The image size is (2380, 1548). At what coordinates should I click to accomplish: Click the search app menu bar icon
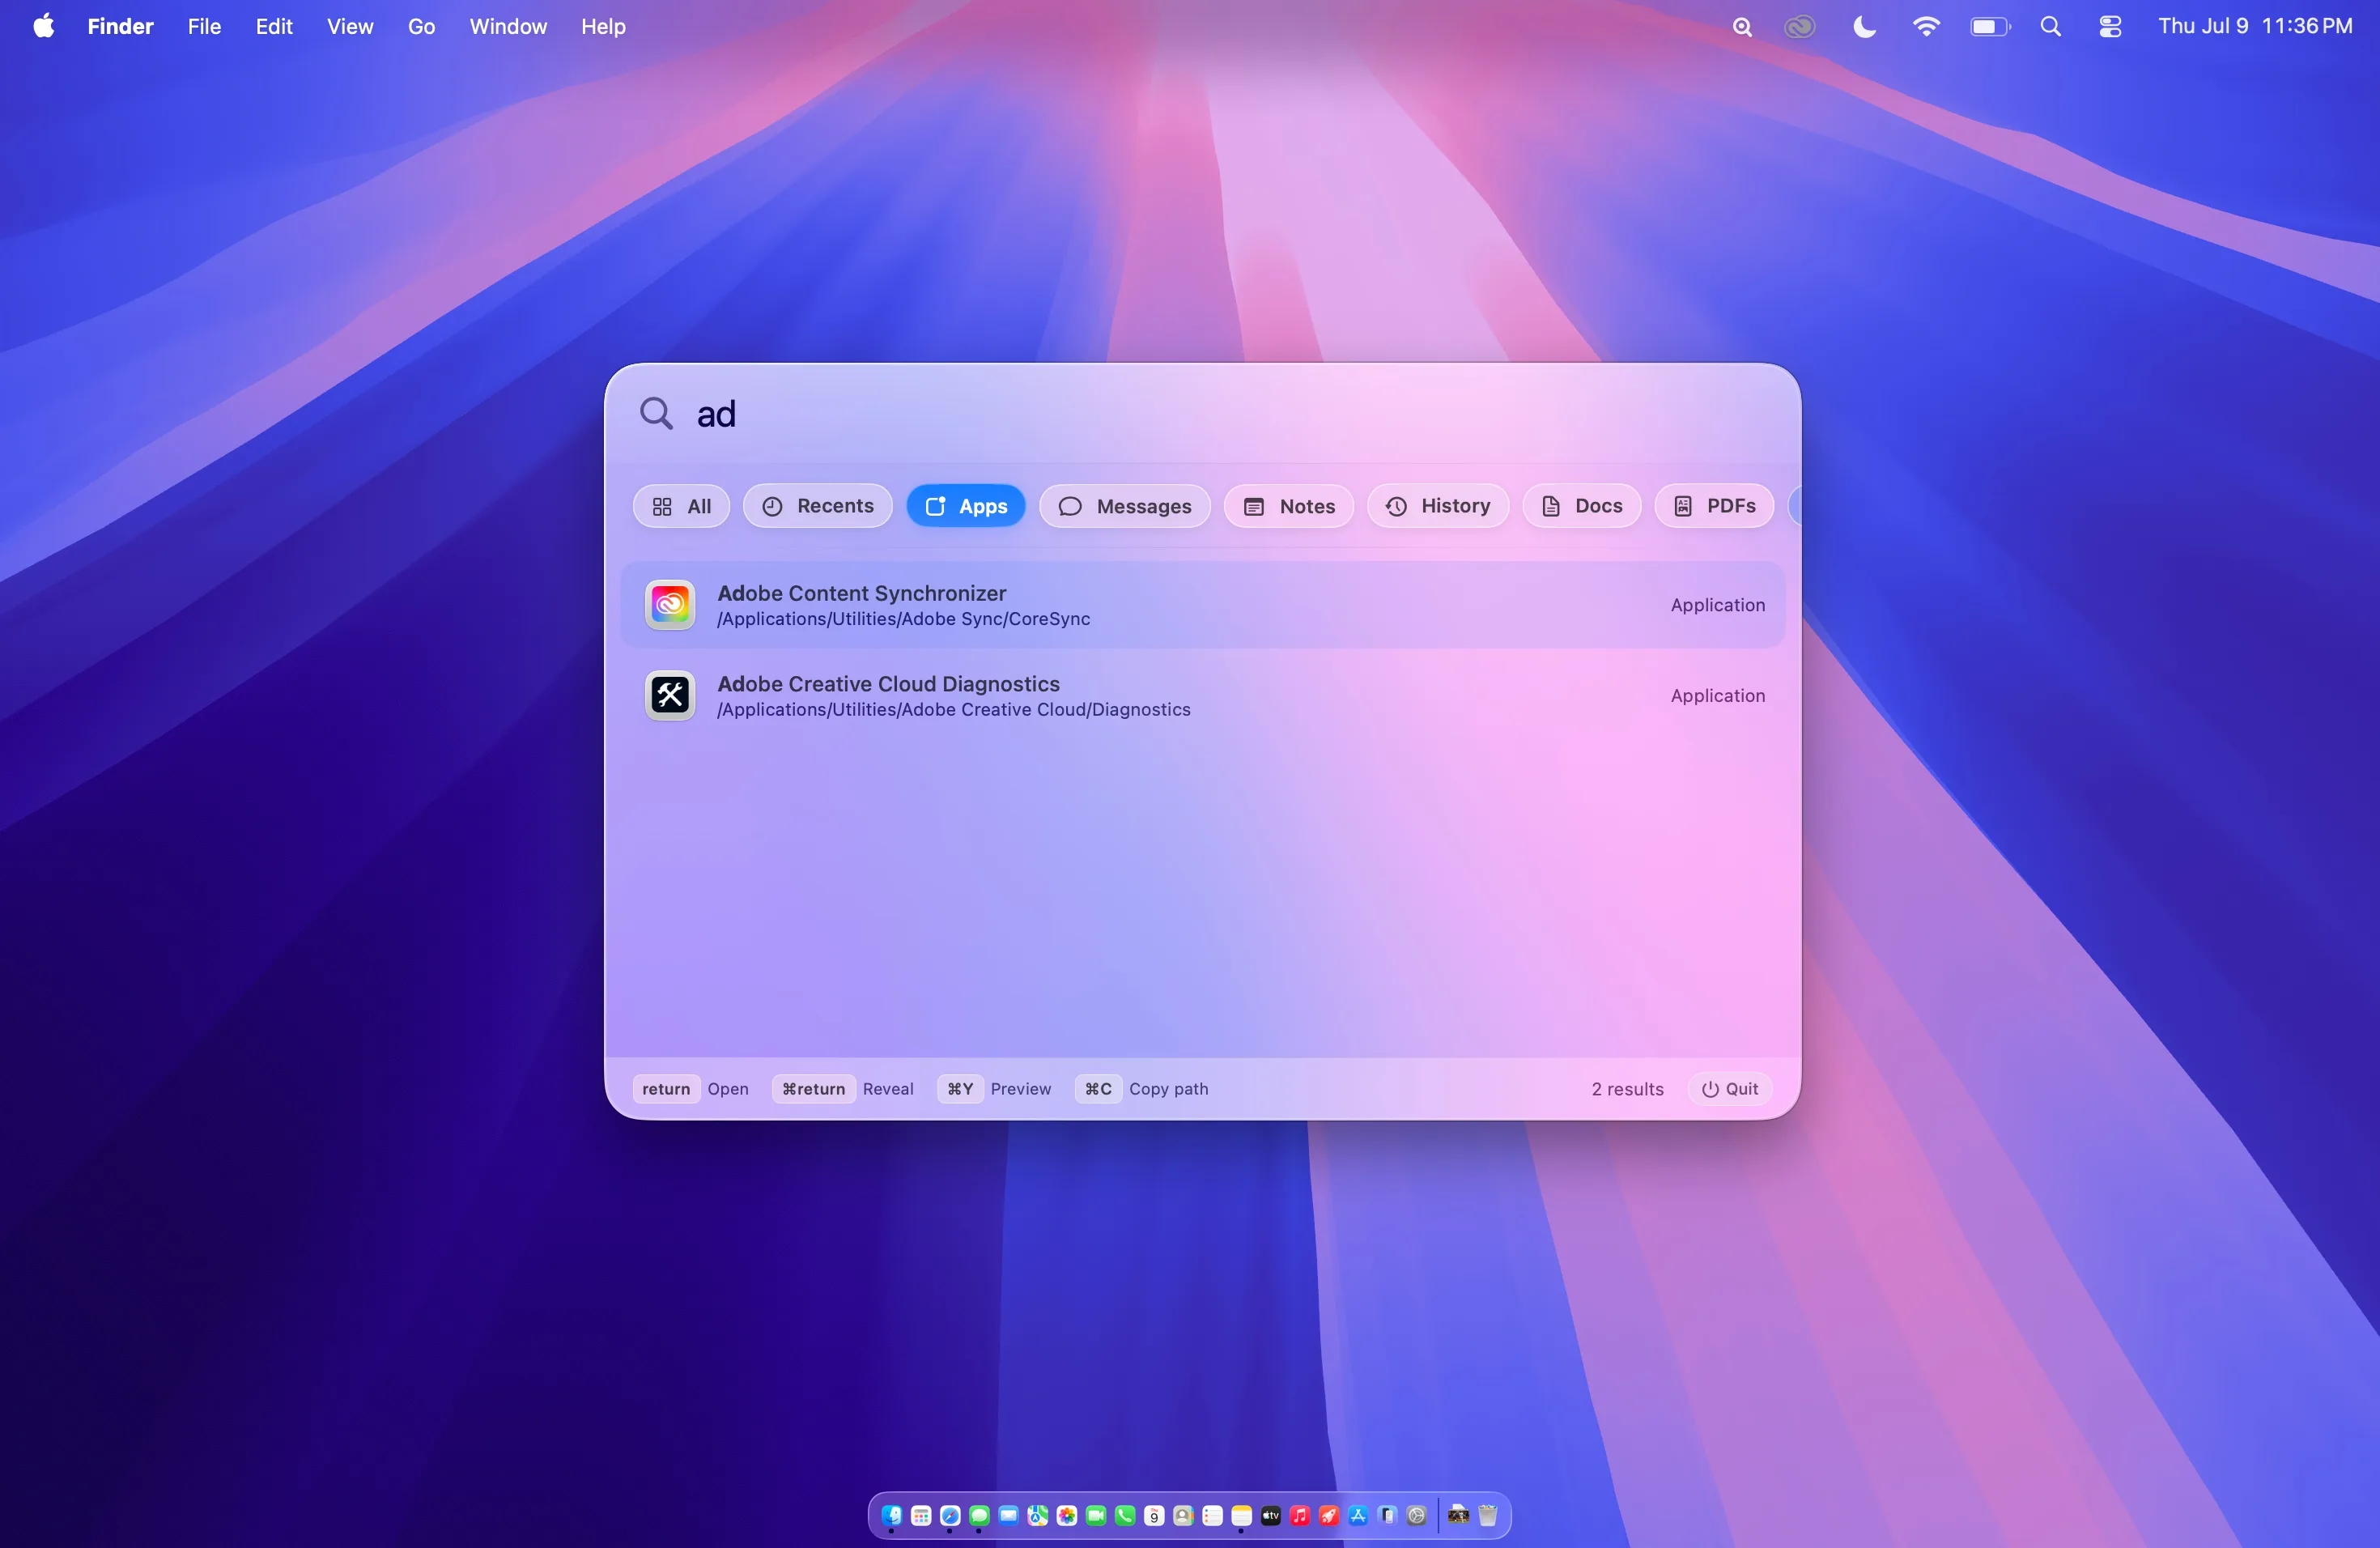[x=1742, y=27]
